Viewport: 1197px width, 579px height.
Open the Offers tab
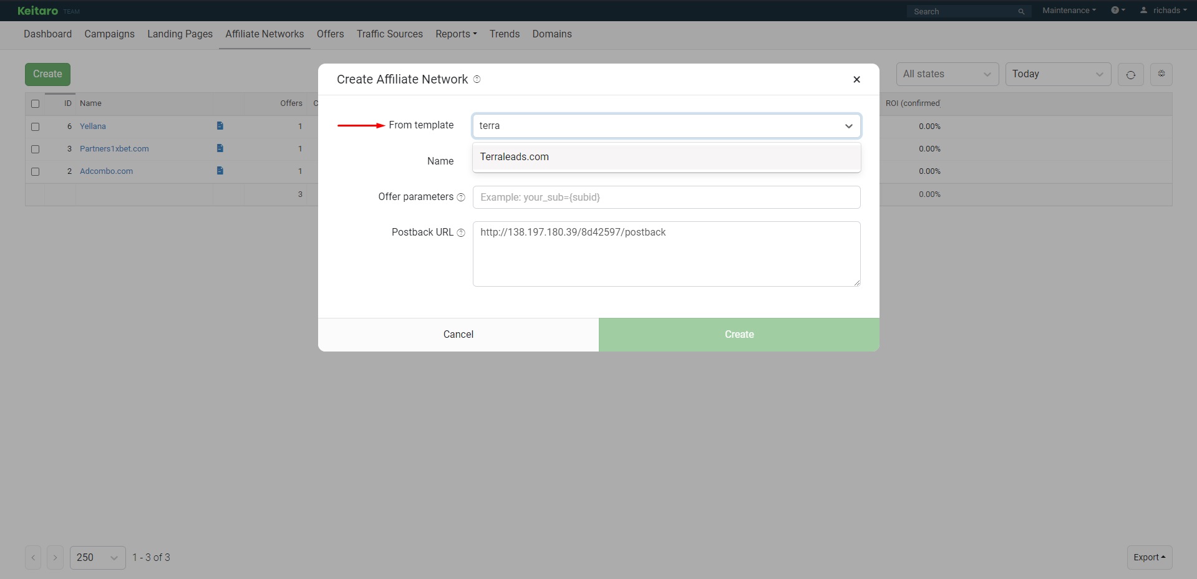(x=330, y=34)
